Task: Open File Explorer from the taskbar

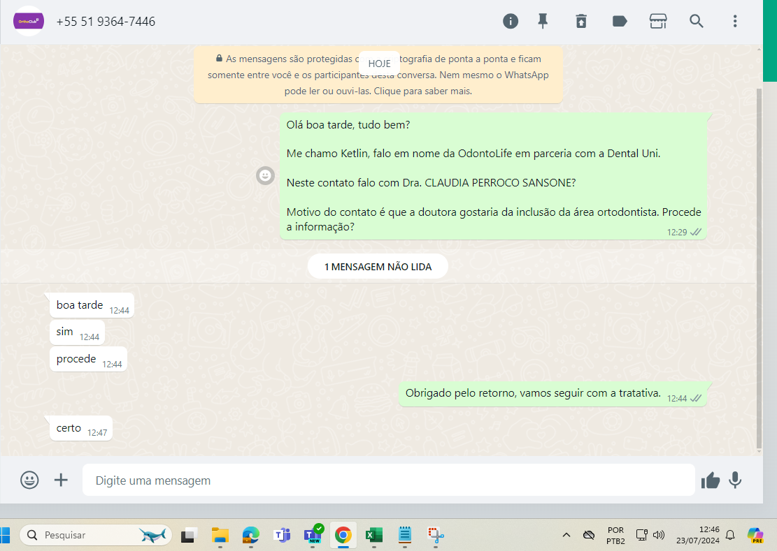Action: pos(220,535)
